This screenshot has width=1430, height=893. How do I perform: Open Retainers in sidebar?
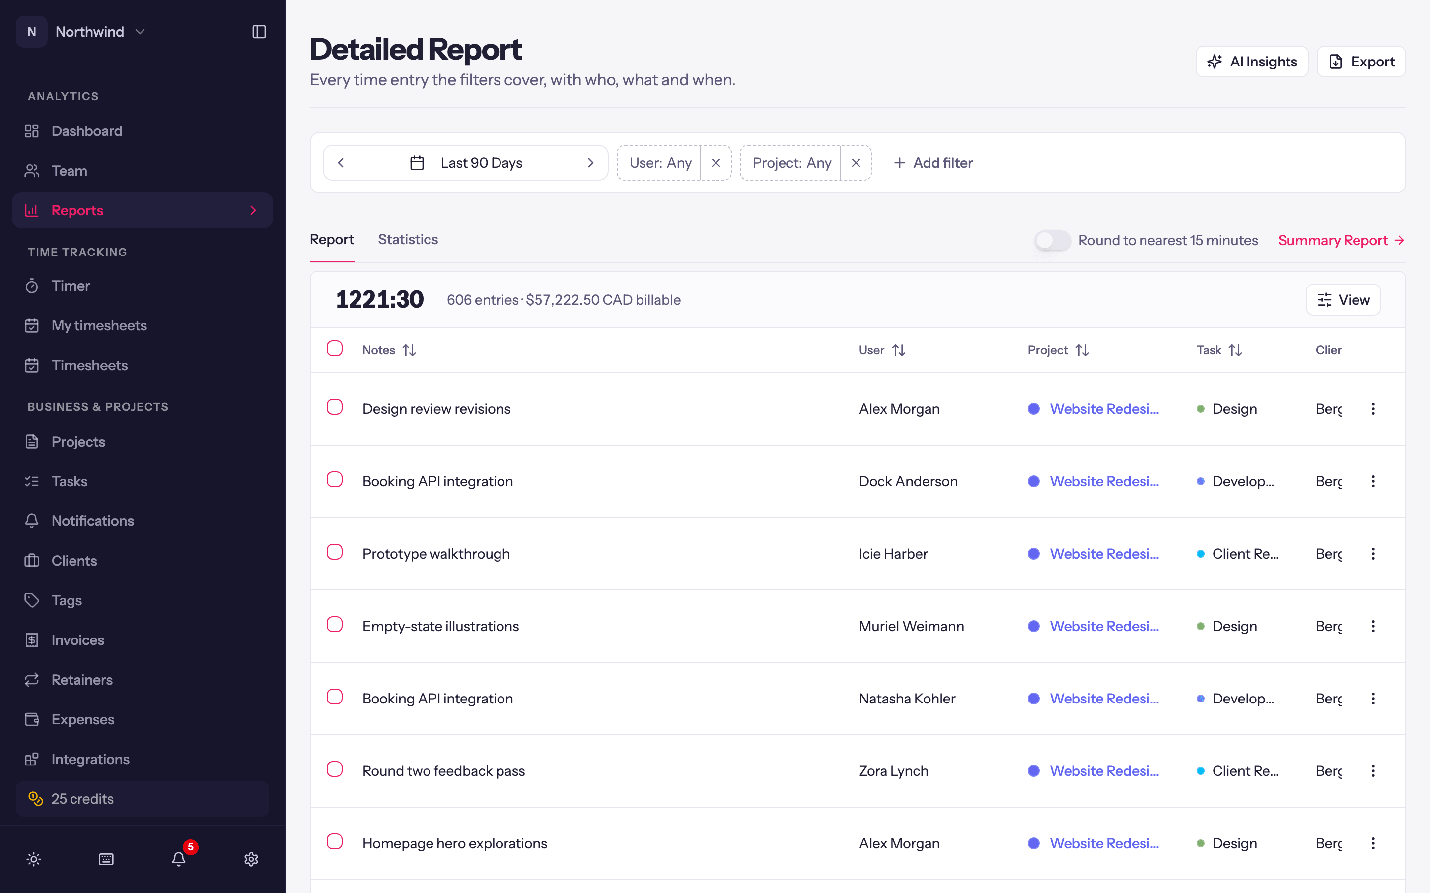tap(143, 679)
